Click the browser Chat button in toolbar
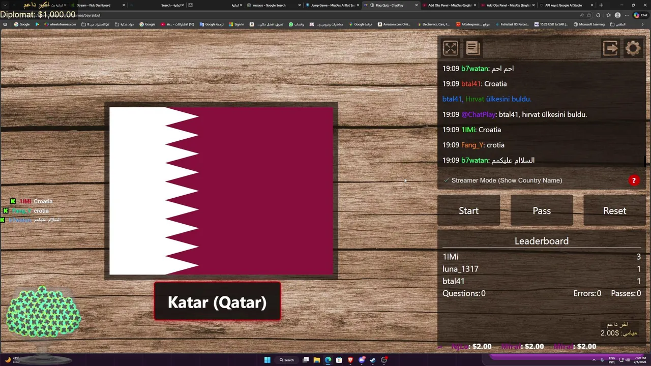Image resolution: width=651 pixels, height=366 pixels. (x=640, y=15)
